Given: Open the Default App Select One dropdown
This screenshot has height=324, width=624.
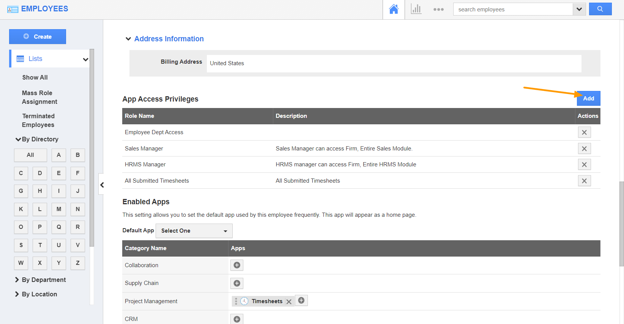Looking at the screenshot, I should coord(194,231).
